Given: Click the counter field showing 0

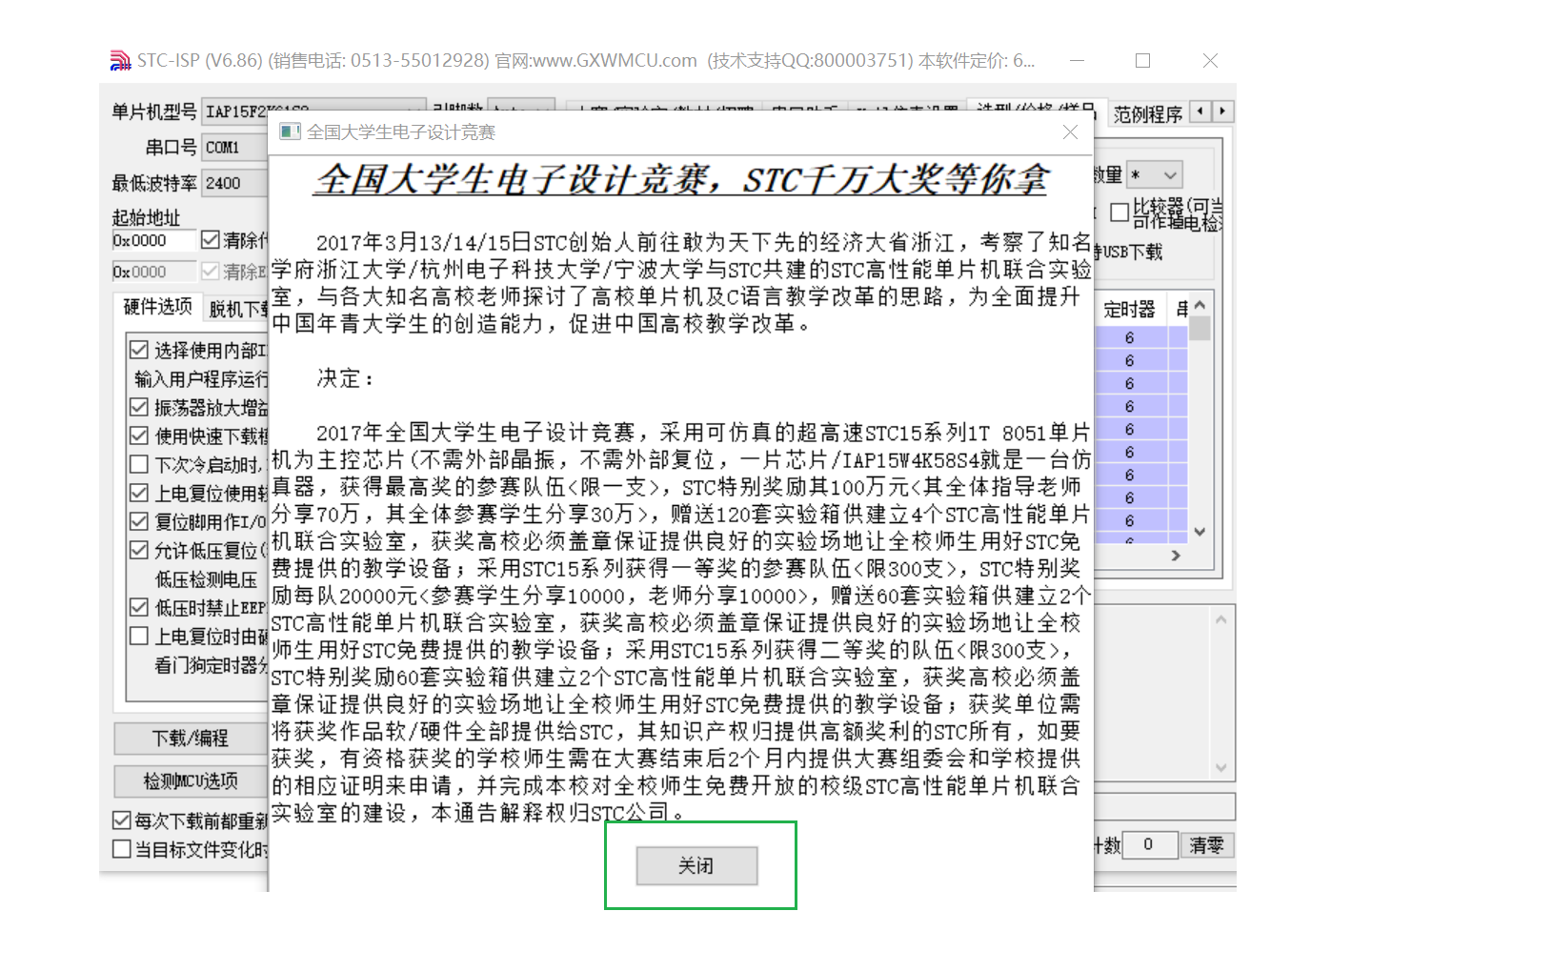Looking at the screenshot, I should pyautogui.click(x=1149, y=845).
